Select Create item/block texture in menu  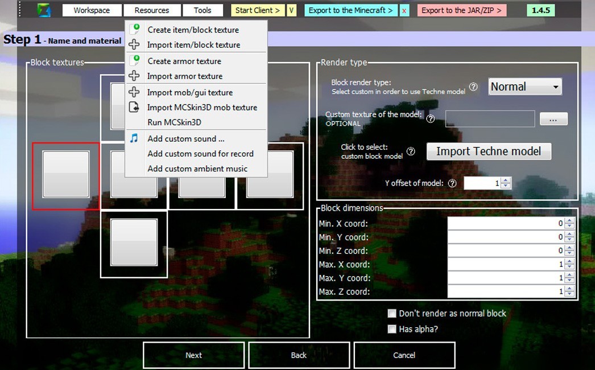[x=193, y=30]
